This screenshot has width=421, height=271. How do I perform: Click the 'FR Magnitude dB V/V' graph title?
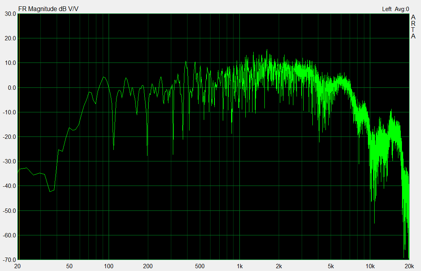[48, 9]
